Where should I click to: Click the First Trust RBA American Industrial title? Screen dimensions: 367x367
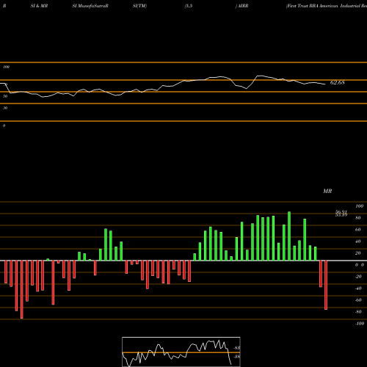coord(327,6)
